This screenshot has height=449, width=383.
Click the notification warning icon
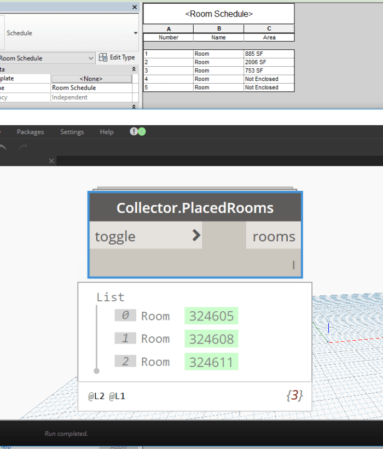[x=134, y=132]
